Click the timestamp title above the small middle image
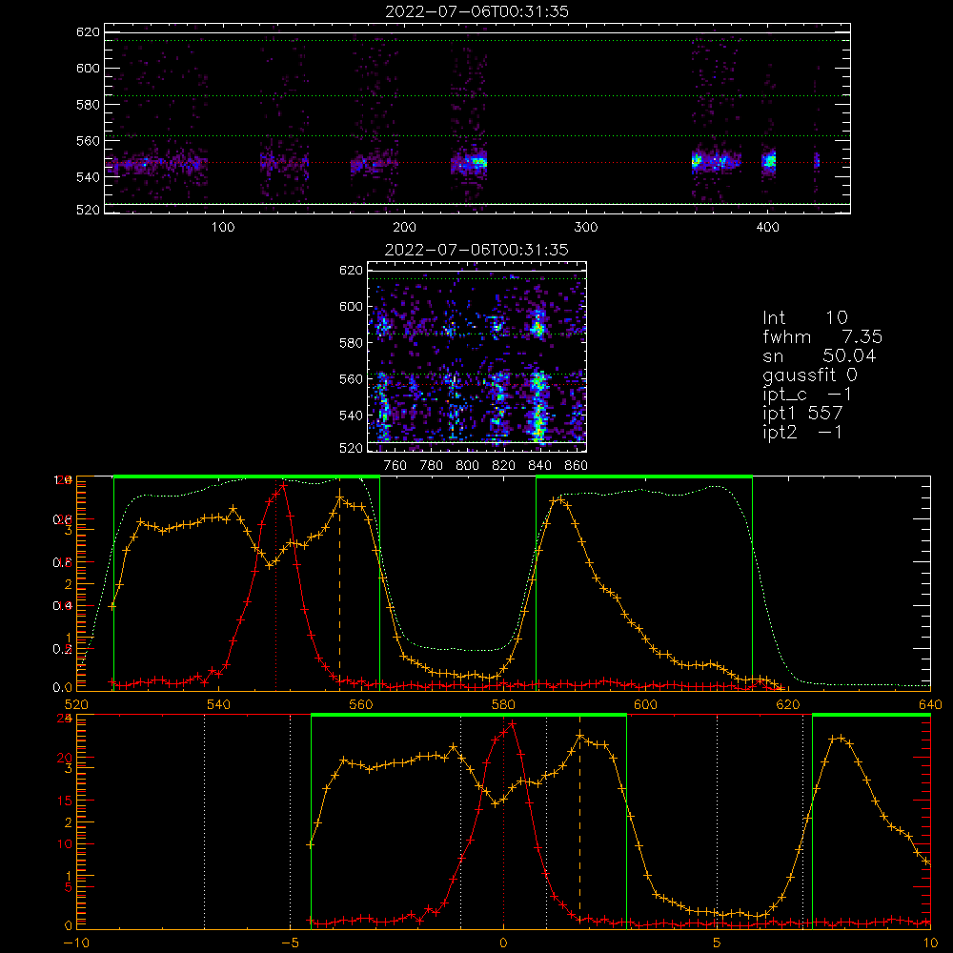Image resolution: width=953 pixels, height=953 pixels. click(476, 250)
